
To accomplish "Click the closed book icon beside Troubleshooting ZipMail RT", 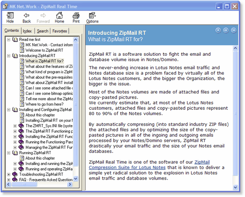I will pyautogui.click(x=15, y=175).
